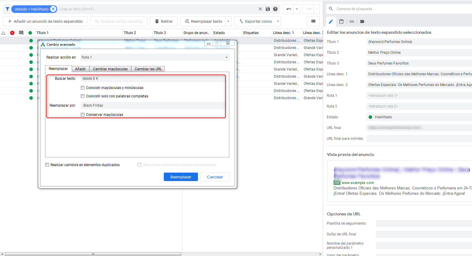This screenshot has height=256, width=472.
Task: Click the Retirar trash button
Action: (164, 22)
